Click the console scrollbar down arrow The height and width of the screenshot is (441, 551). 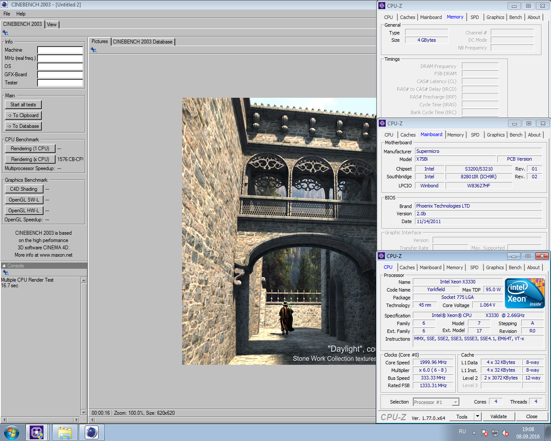[x=84, y=412]
